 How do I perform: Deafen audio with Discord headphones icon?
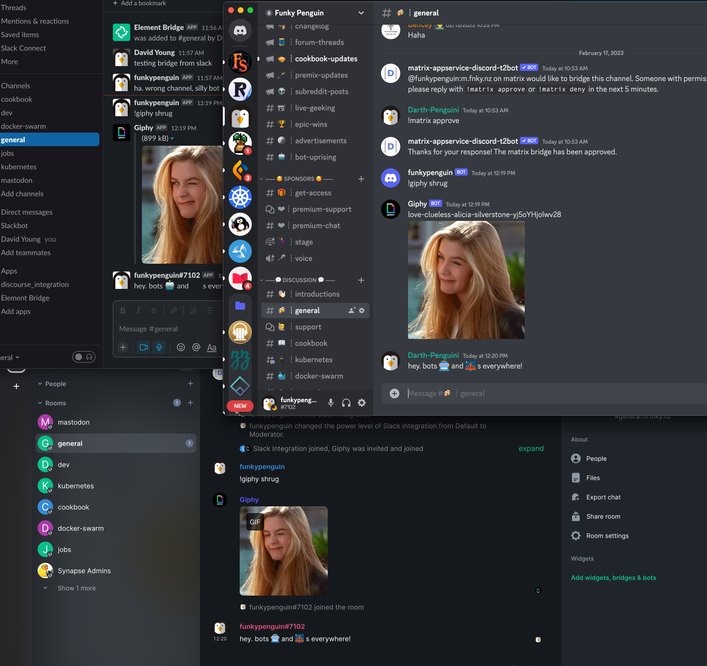pyautogui.click(x=346, y=403)
